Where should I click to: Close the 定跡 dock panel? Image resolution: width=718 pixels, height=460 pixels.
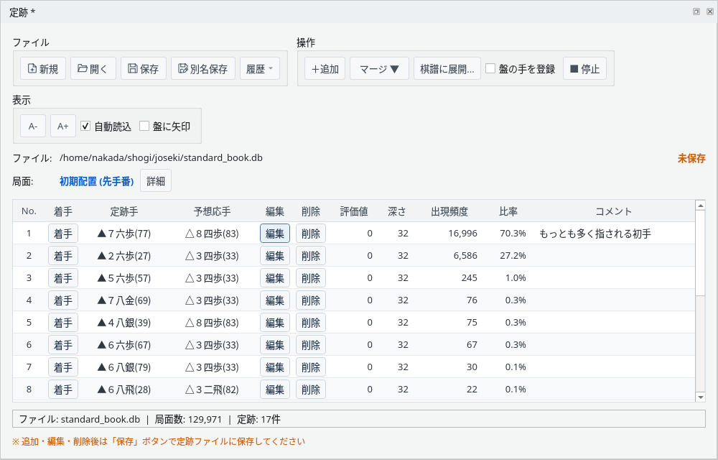[x=710, y=12]
